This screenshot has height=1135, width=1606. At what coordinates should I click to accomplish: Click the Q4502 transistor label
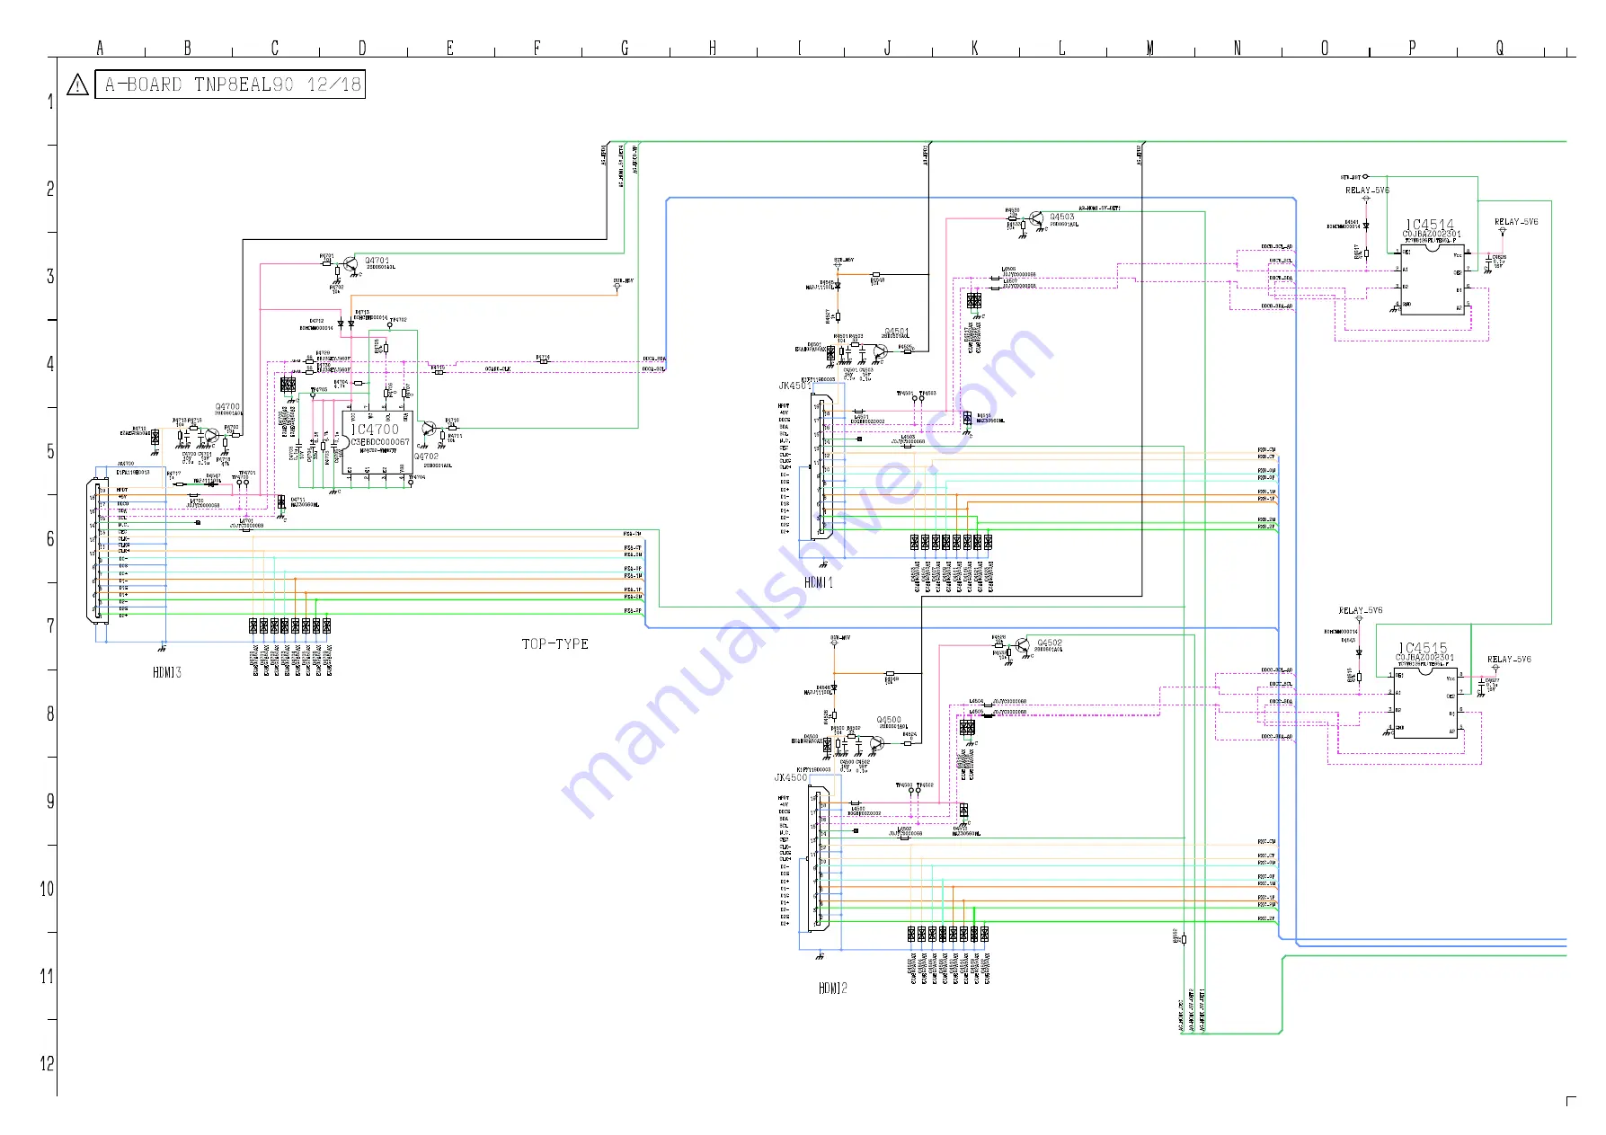(1050, 643)
